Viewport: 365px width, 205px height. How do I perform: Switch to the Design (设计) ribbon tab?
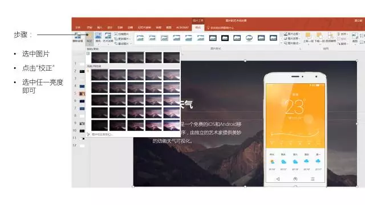click(x=110, y=27)
